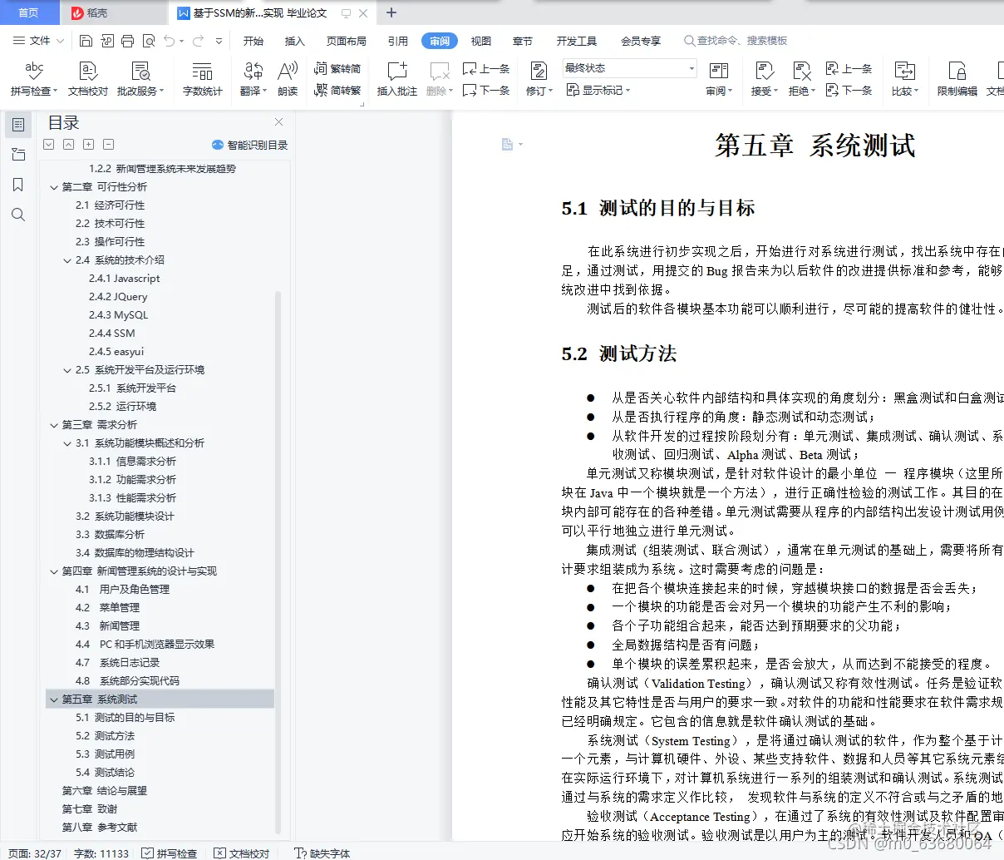Screen dimensions: 1004x860
Task: Open the 最终状态 markup state dropdown
Action: coord(628,67)
